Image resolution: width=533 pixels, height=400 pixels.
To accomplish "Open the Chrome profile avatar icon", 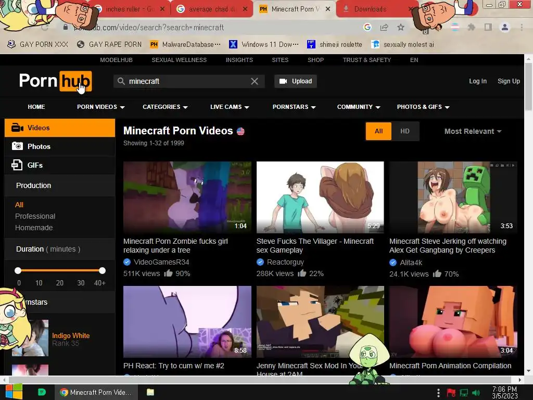I will (x=505, y=27).
